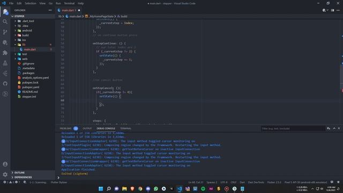Switch to the OUTPUT panel tab
Viewport: 343px width, 193px height.
point(87,129)
